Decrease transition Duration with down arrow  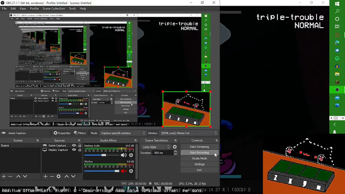[x=175, y=154]
